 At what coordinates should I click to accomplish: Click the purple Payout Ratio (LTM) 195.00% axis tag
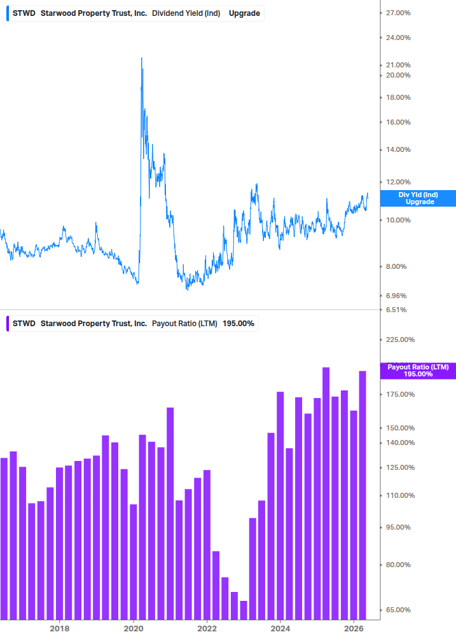pos(418,371)
